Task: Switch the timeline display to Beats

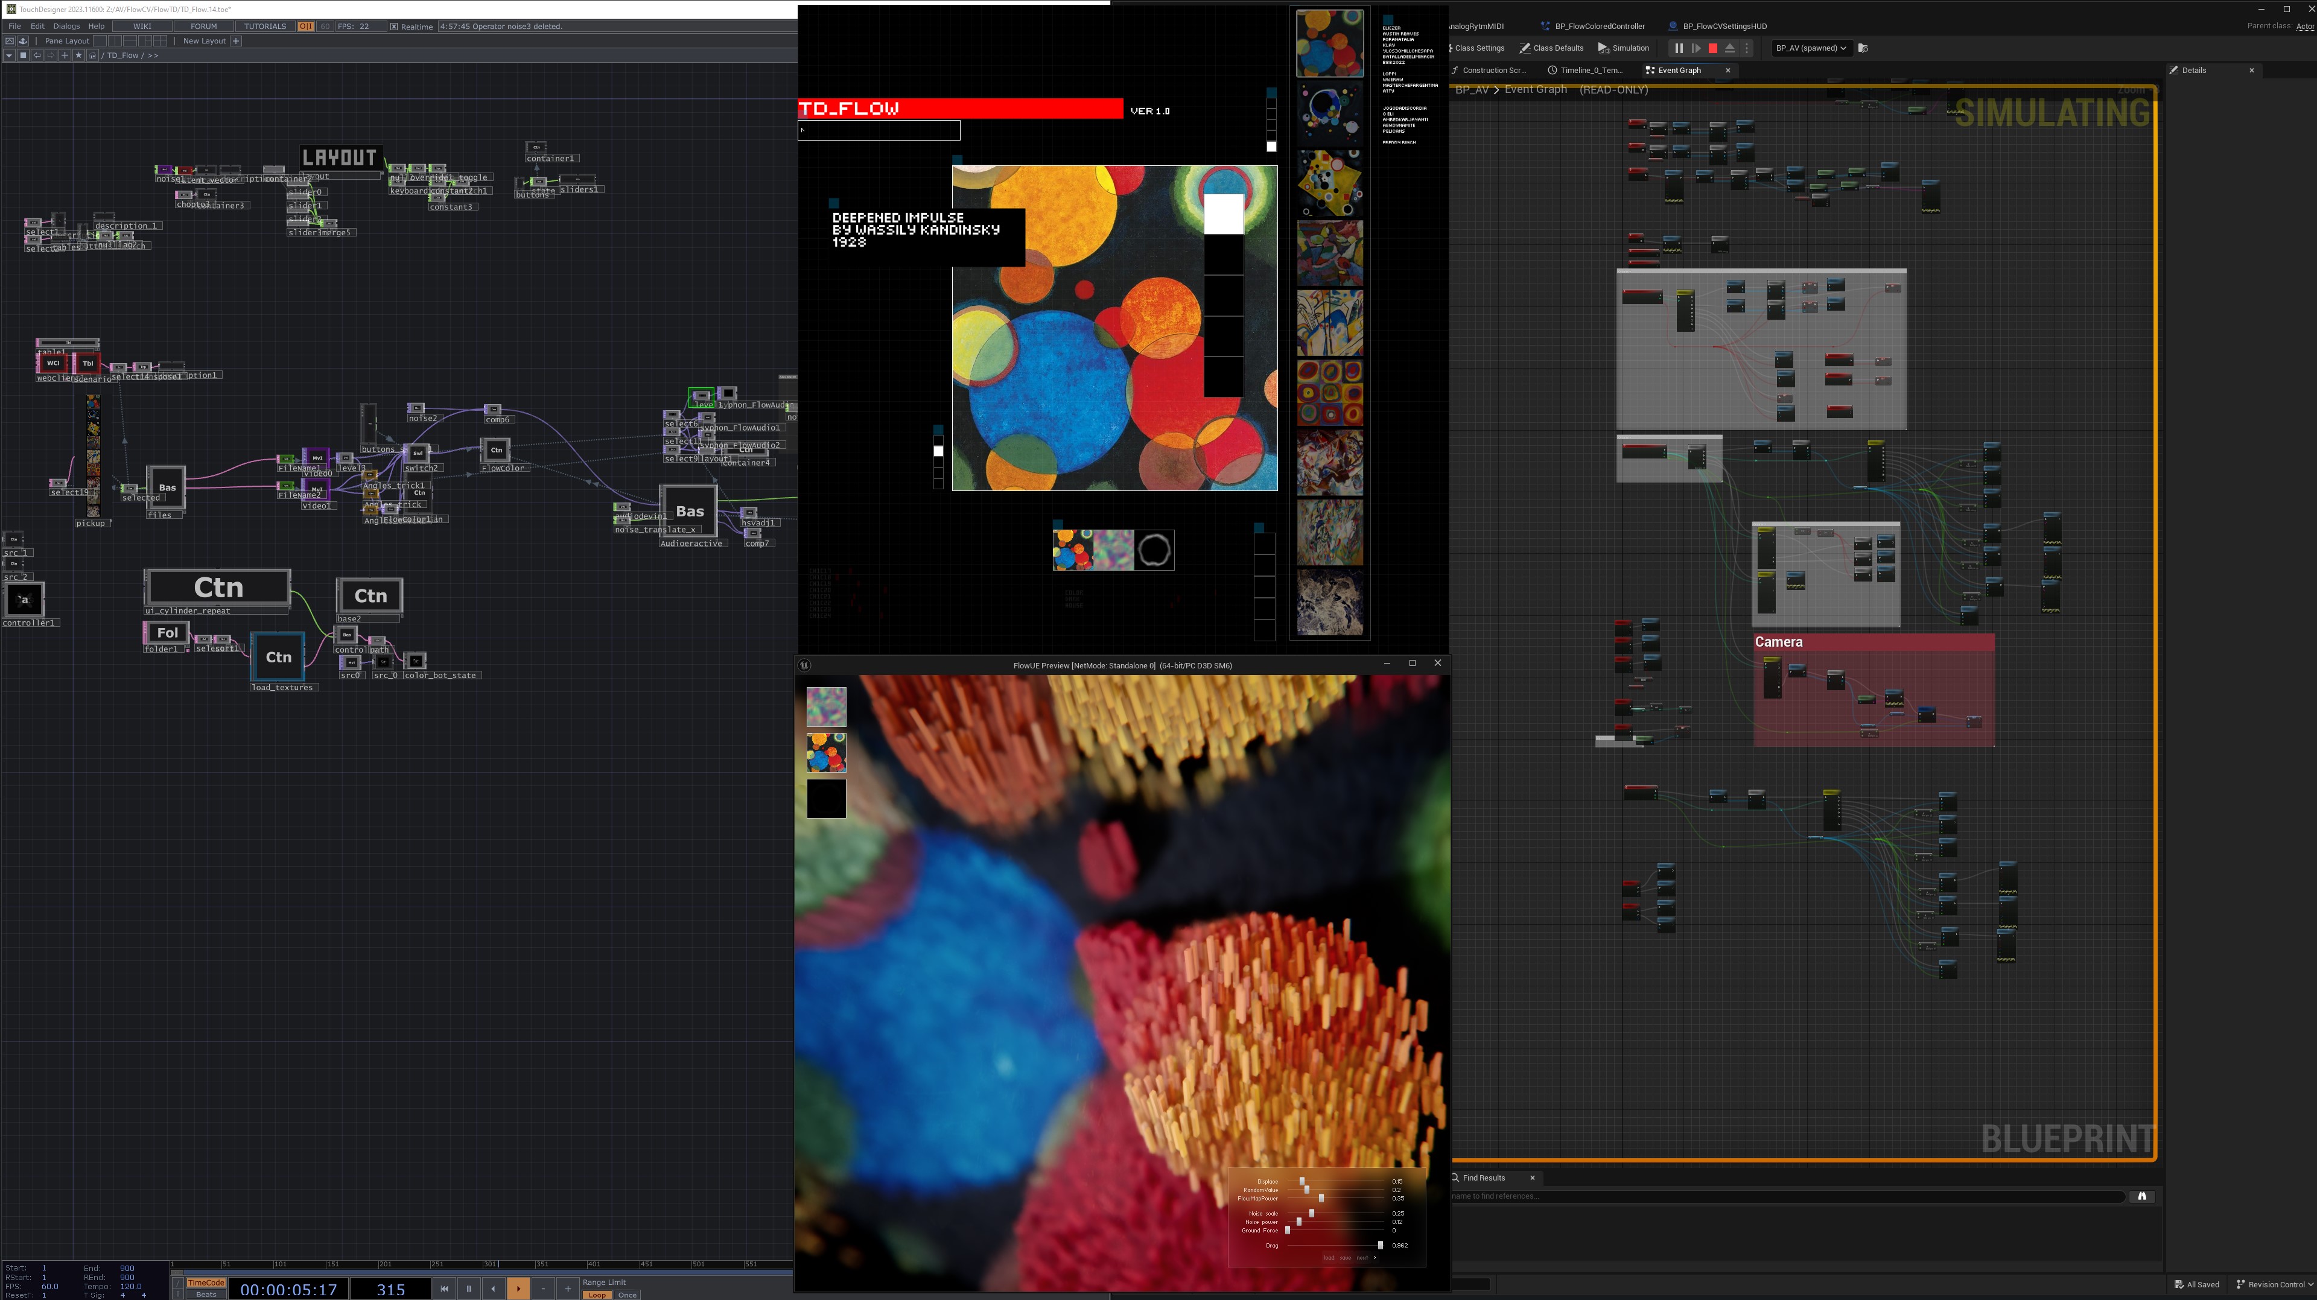Action: point(206,1295)
